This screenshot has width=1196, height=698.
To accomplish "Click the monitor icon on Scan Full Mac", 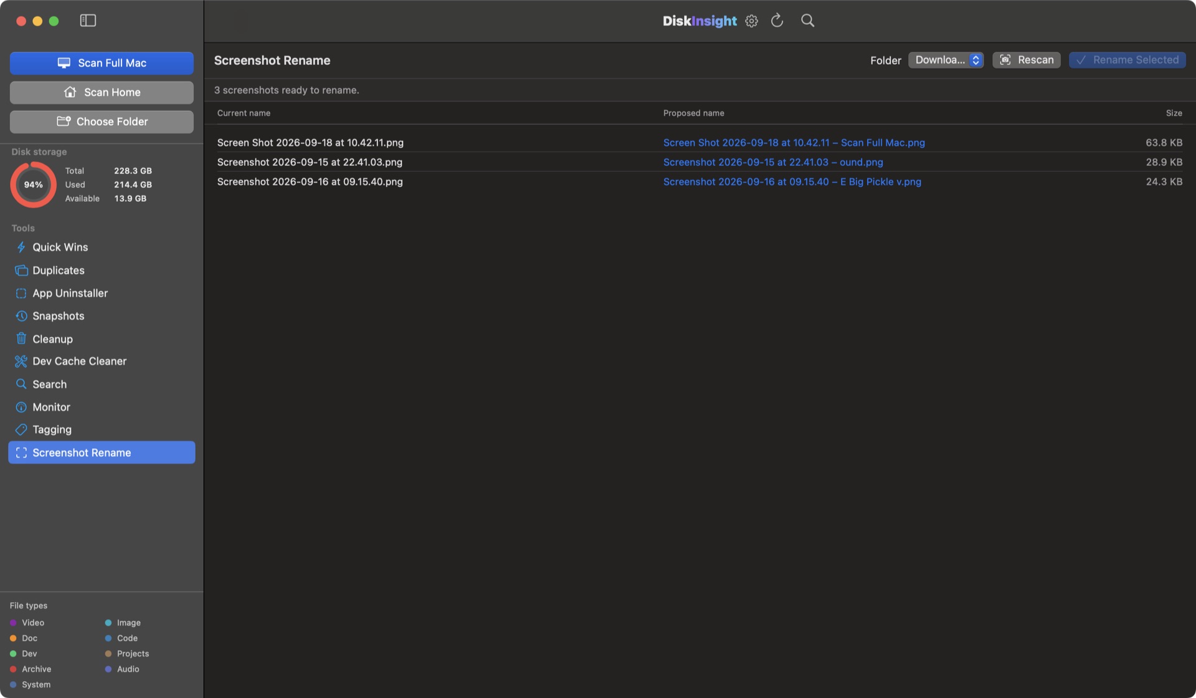I will pyautogui.click(x=64, y=63).
